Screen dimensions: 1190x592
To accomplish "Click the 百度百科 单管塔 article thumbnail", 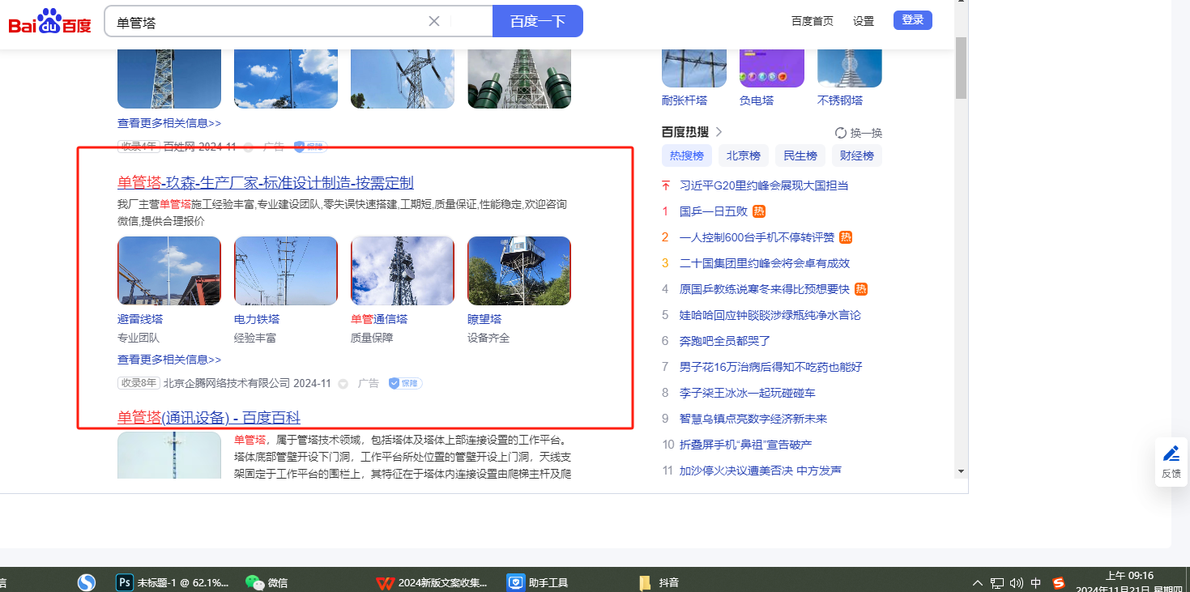I will pyautogui.click(x=169, y=455).
